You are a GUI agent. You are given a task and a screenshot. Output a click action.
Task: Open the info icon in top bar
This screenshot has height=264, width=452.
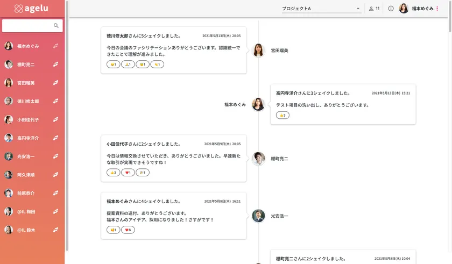pos(391,9)
